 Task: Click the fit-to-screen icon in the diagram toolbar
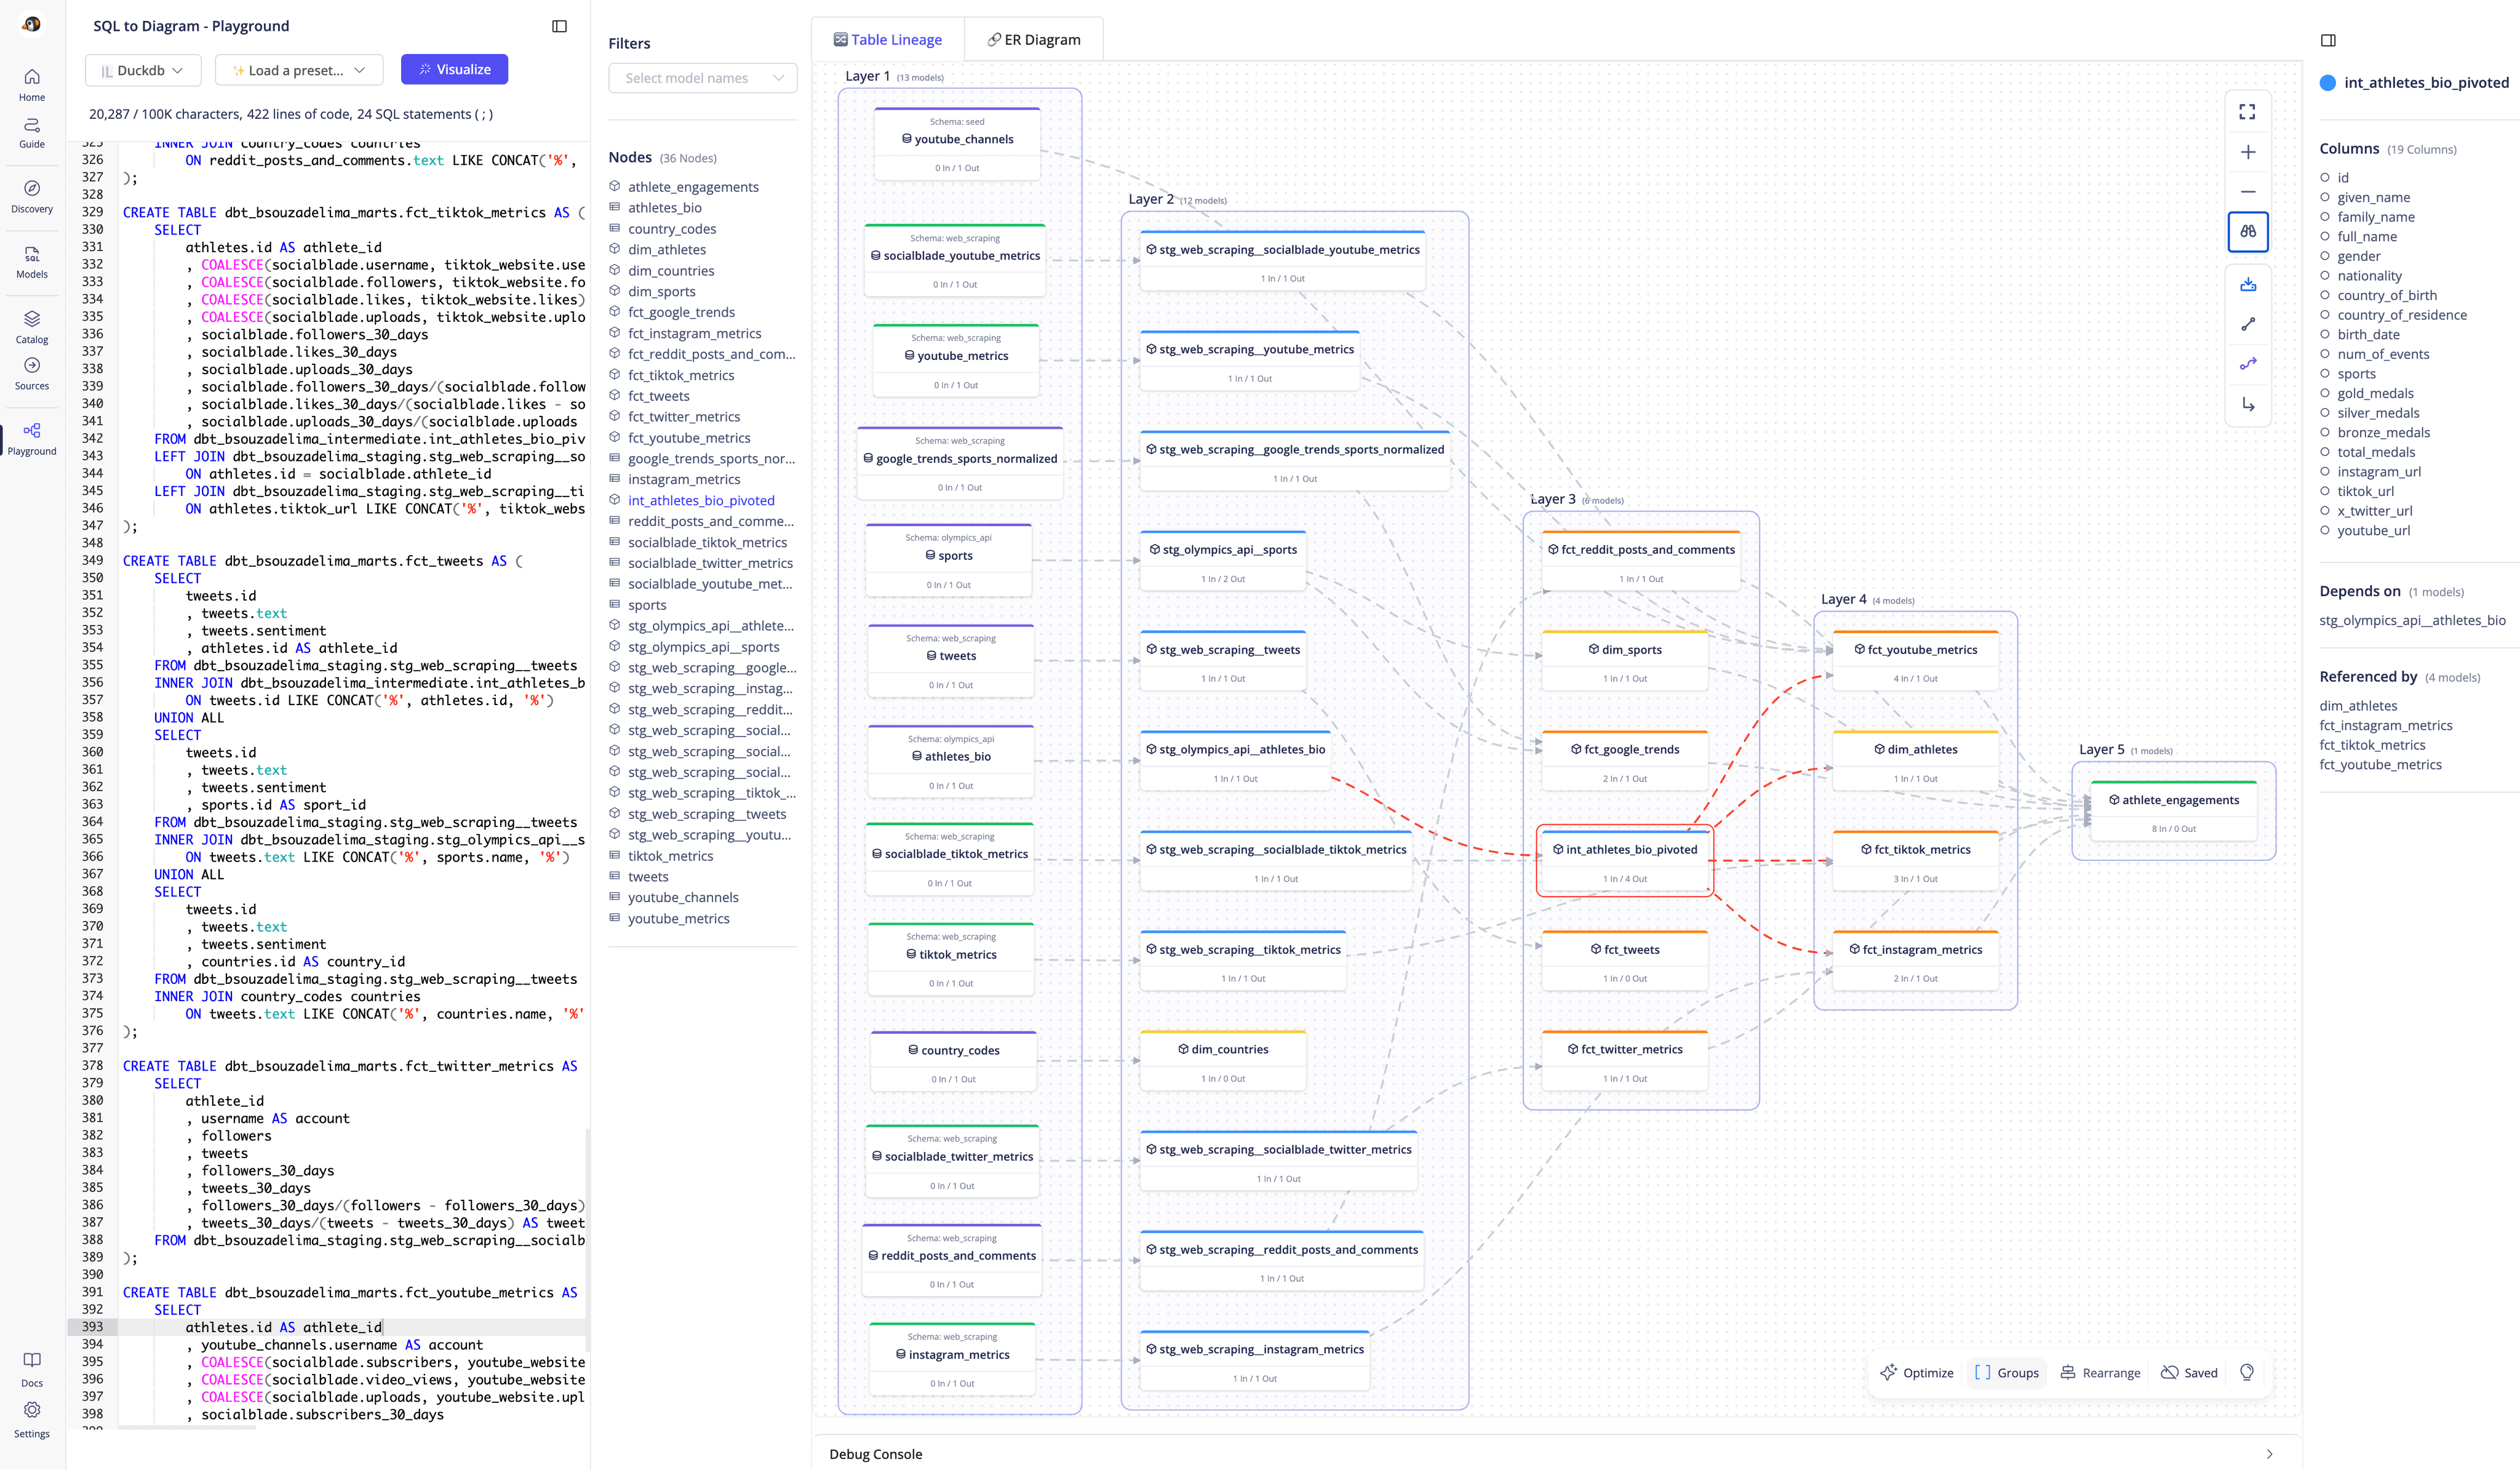2247,111
